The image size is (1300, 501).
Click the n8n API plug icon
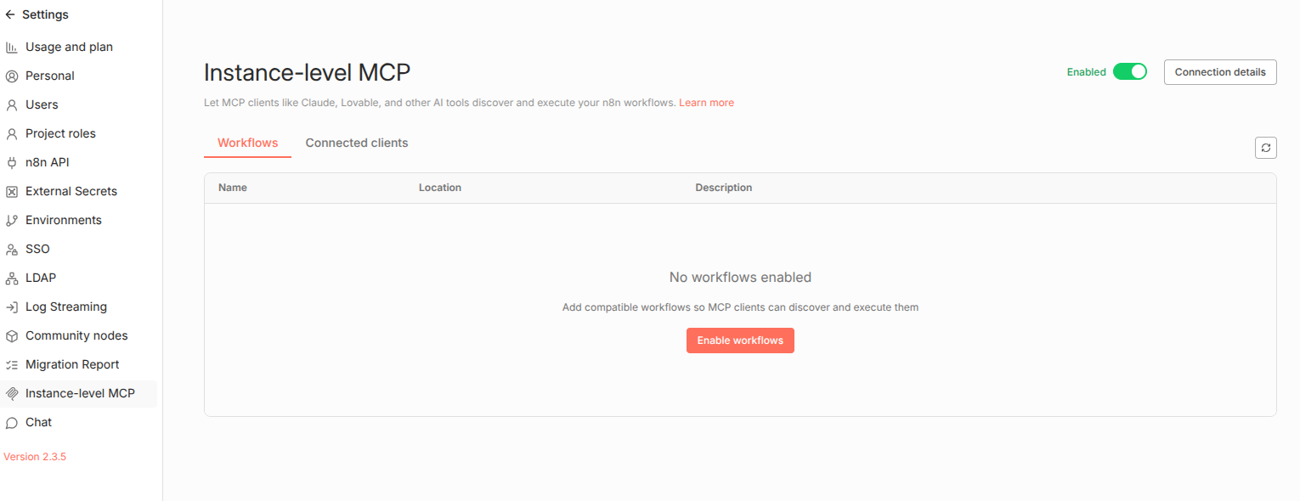[12, 163]
